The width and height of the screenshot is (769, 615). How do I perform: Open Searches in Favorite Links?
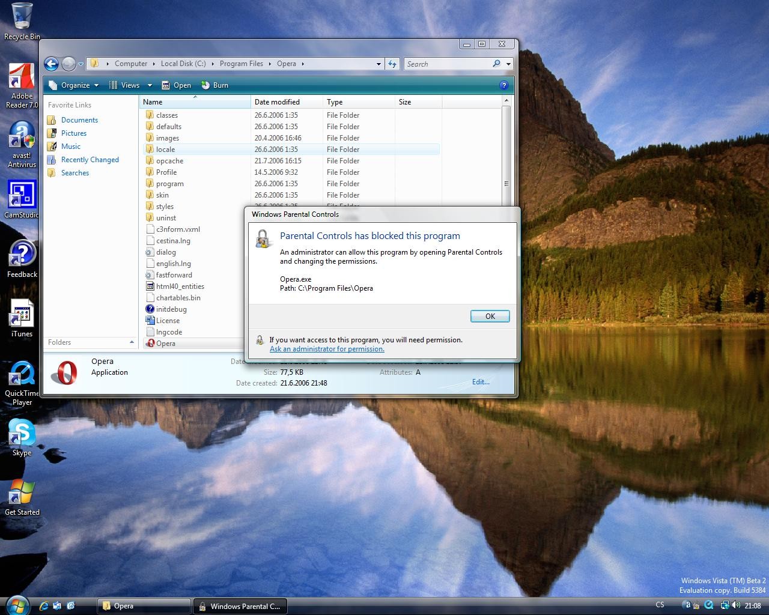pyautogui.click(x=75, y=173)
